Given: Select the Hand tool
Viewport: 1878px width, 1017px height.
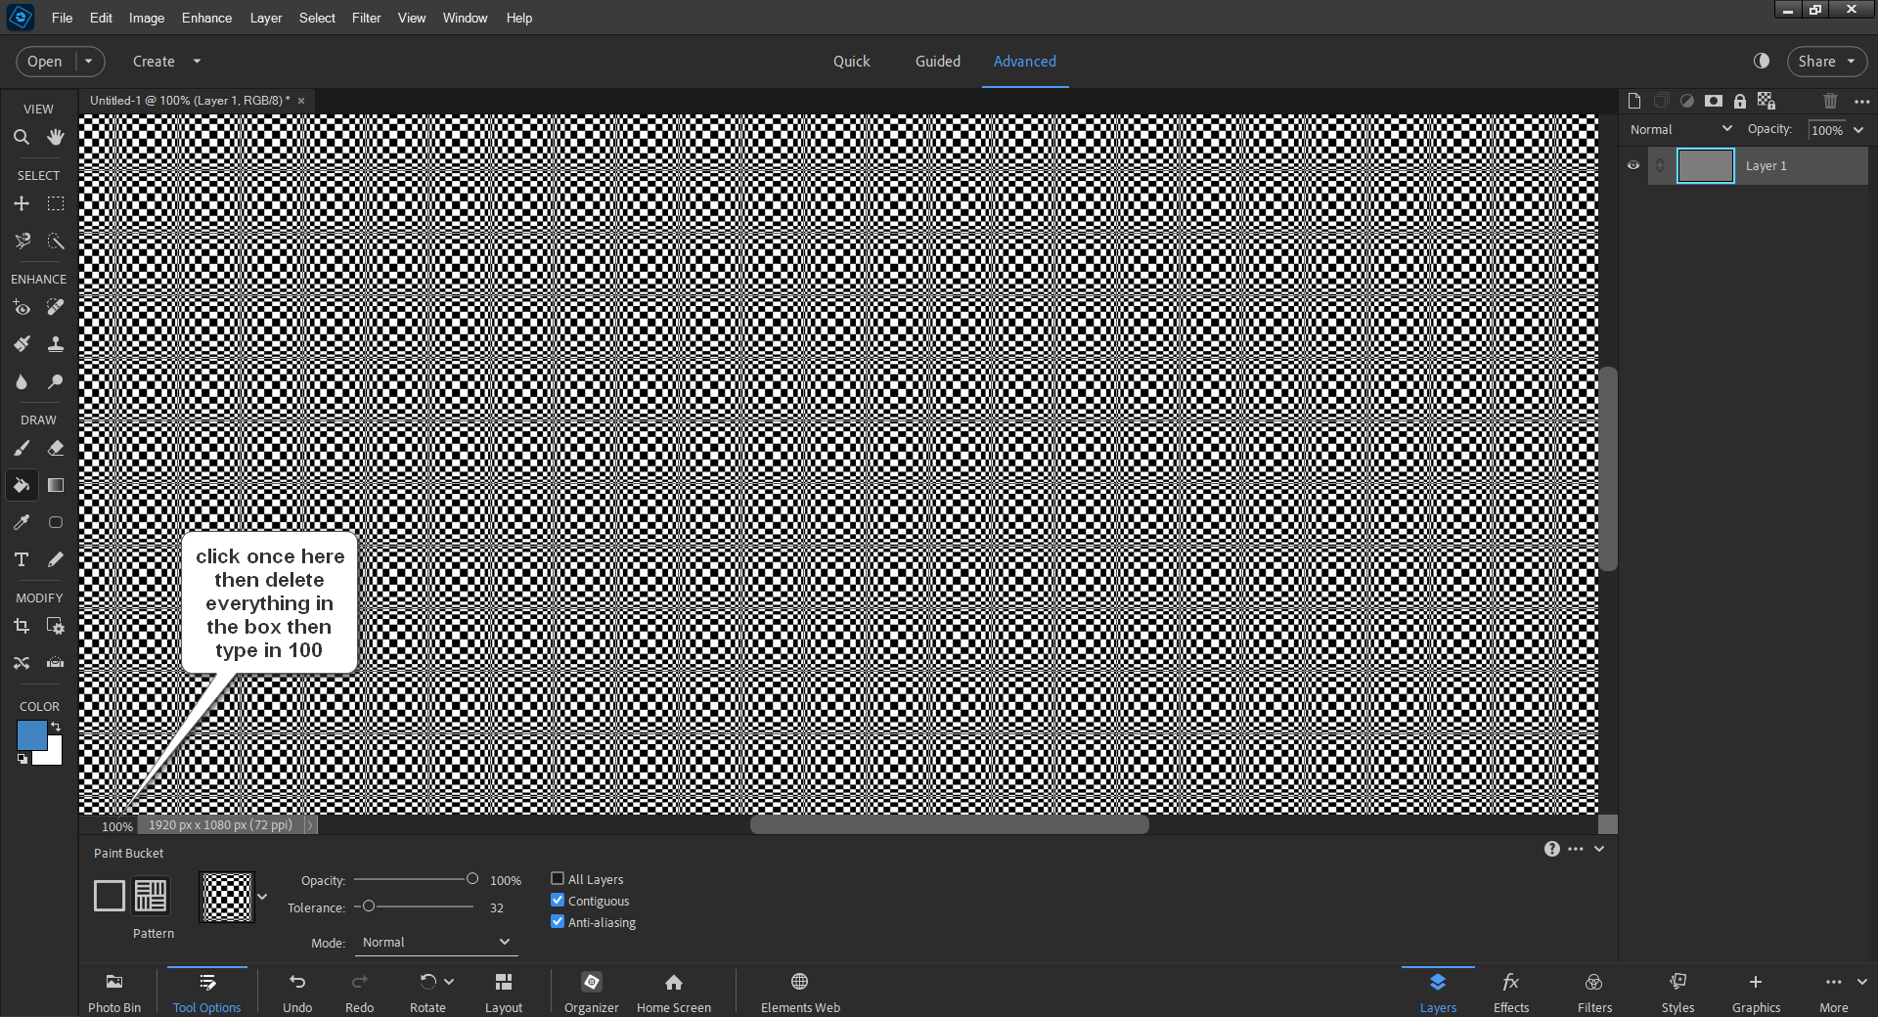Looking at the screenshot, I should point(55,137).
